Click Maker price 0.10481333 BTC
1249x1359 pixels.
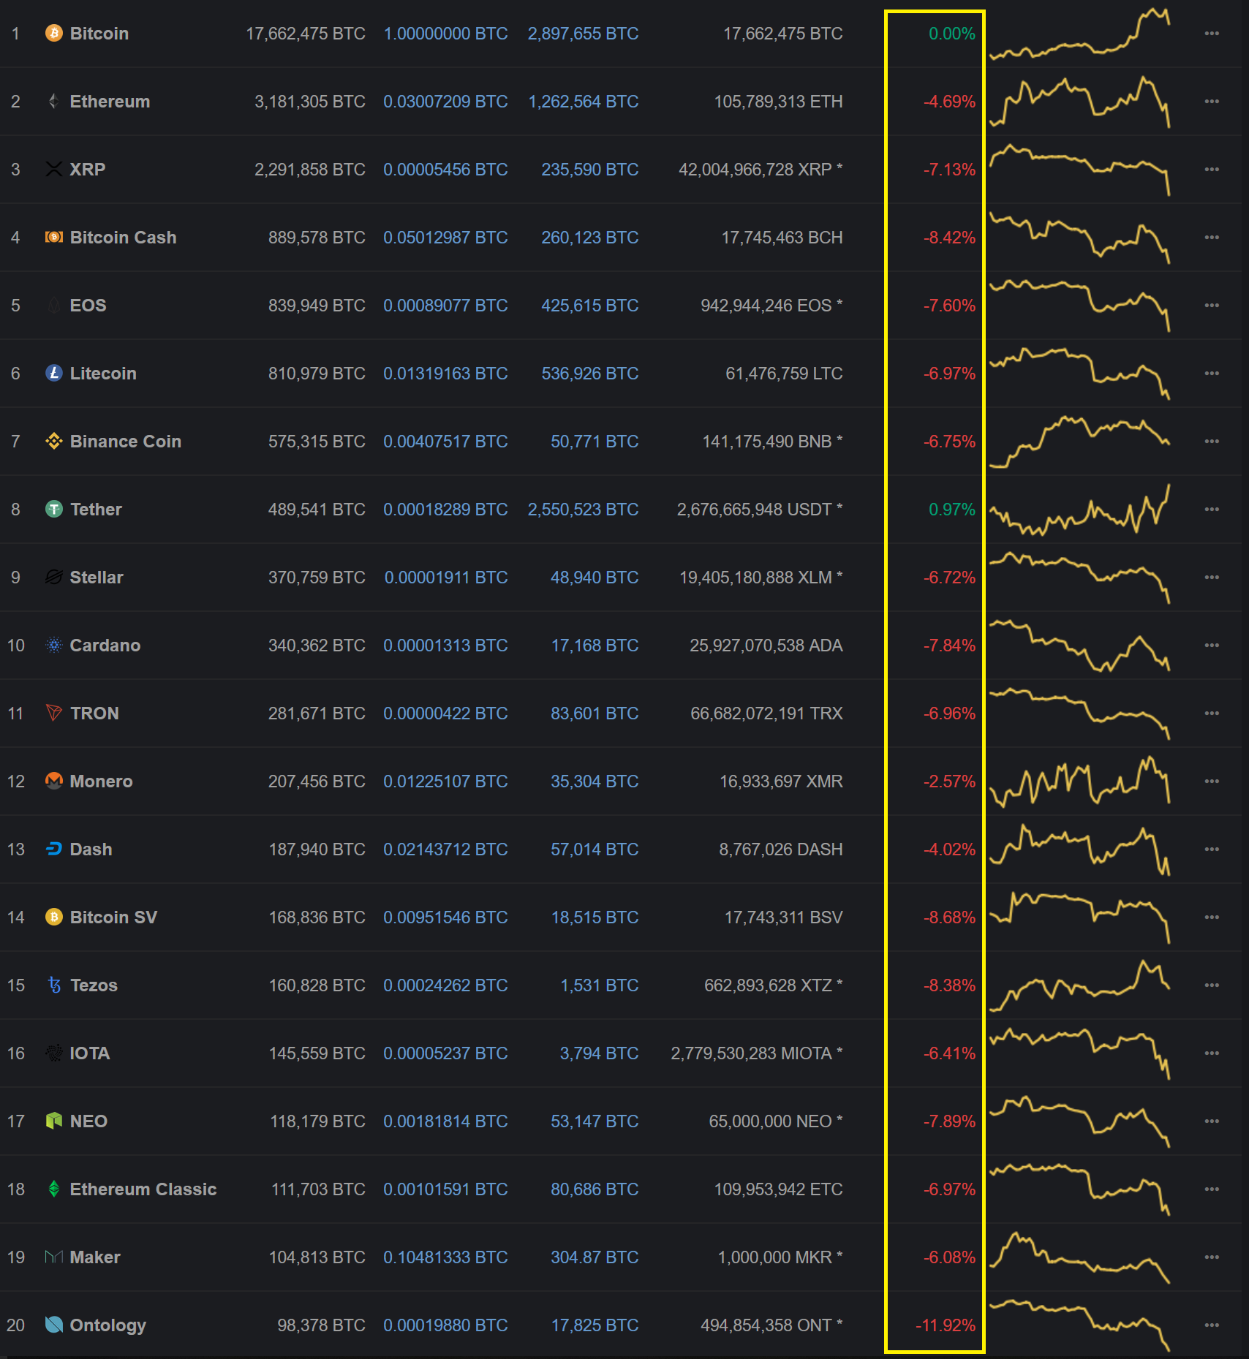[445, 1257]
